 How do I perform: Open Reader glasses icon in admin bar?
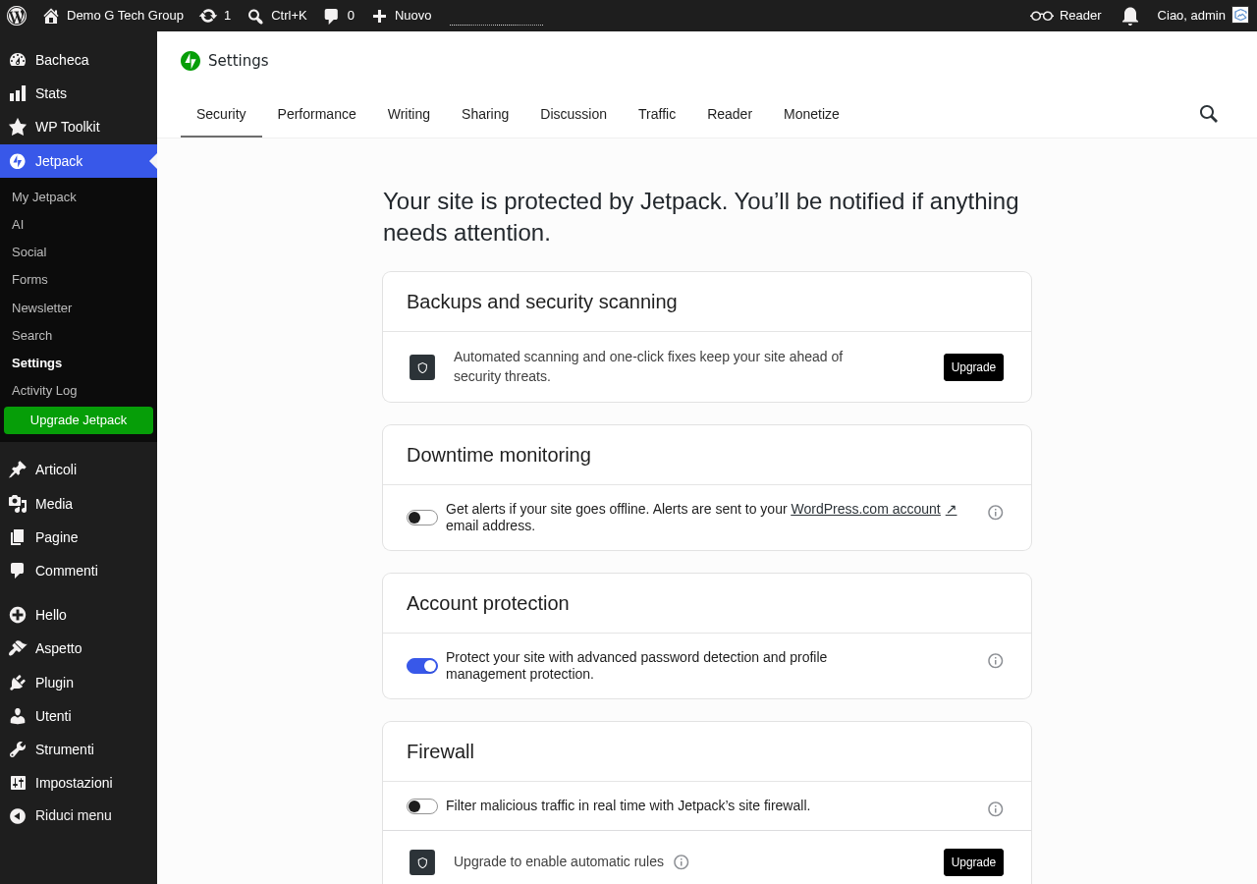[1042, 16]
